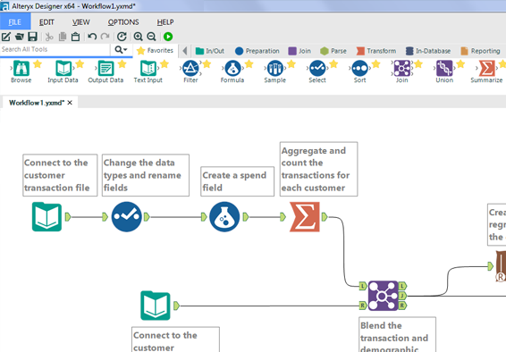The height and width of the screenshot is (352, 506).
Task: Select the Select tool in the palette
Action: [x=317, y=71]
